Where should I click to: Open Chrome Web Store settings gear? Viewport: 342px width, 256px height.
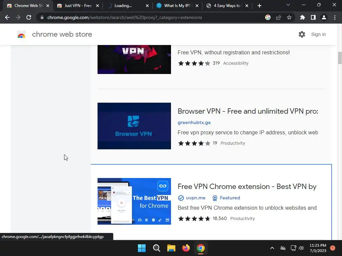tap(302, 34)
